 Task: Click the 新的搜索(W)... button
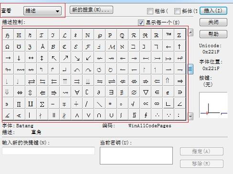point(91,10)
